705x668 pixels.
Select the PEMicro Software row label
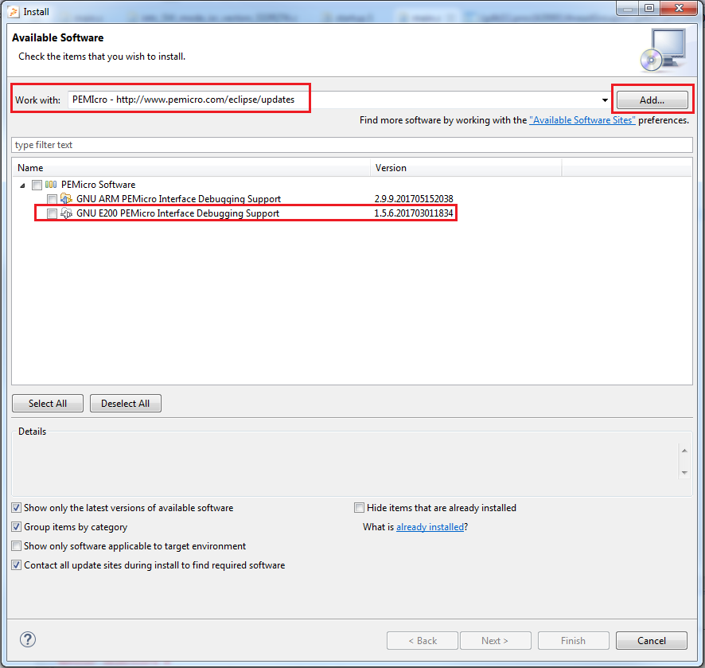tap(98, 185)
